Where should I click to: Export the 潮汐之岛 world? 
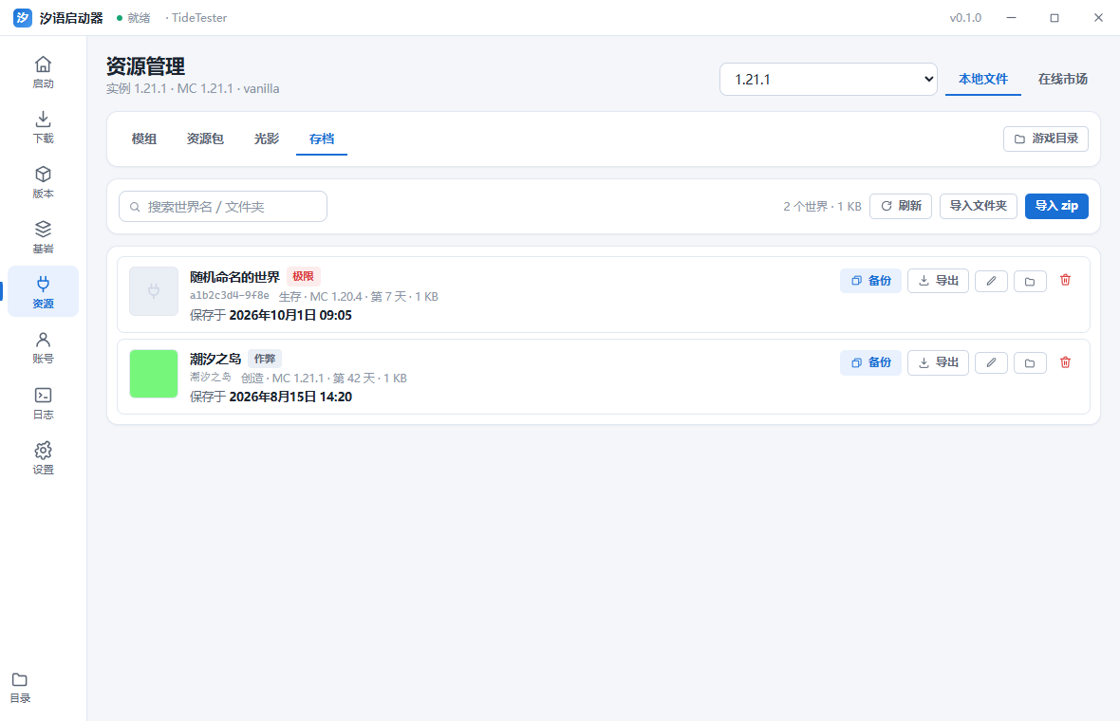point(938,362)
